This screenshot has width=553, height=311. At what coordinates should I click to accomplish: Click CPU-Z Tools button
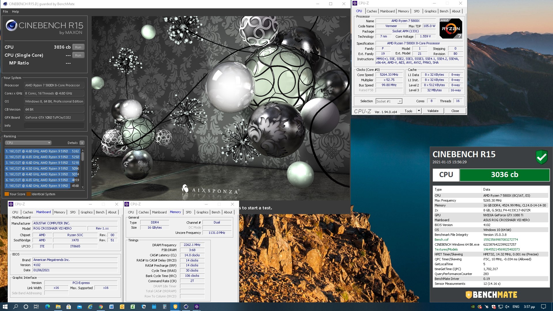point(408,111)
